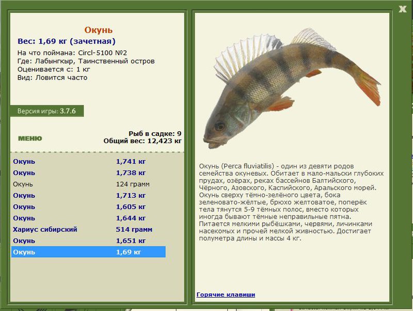The width and height of the screenshot is (413, 311).
Task: Click the Общий вес: 12,423 кг text
Action: [142, 141]
